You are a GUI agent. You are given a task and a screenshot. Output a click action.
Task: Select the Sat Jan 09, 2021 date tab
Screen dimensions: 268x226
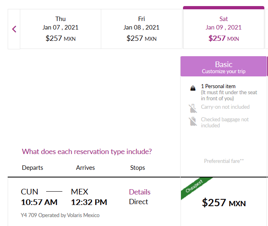click(223, 27)
